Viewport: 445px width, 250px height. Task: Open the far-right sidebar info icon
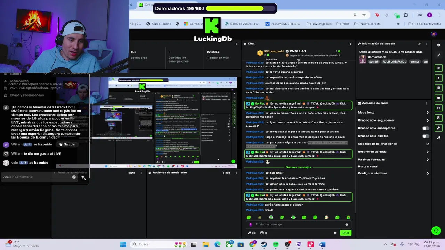tap(438, 45)
